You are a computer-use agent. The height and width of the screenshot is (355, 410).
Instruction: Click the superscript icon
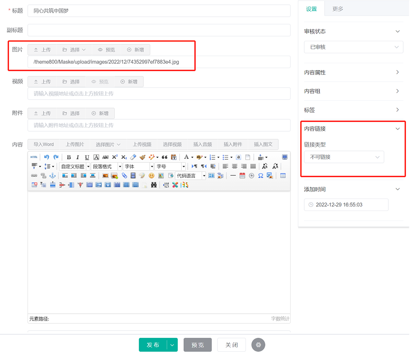pyautogui.click(x=115, y=157)
